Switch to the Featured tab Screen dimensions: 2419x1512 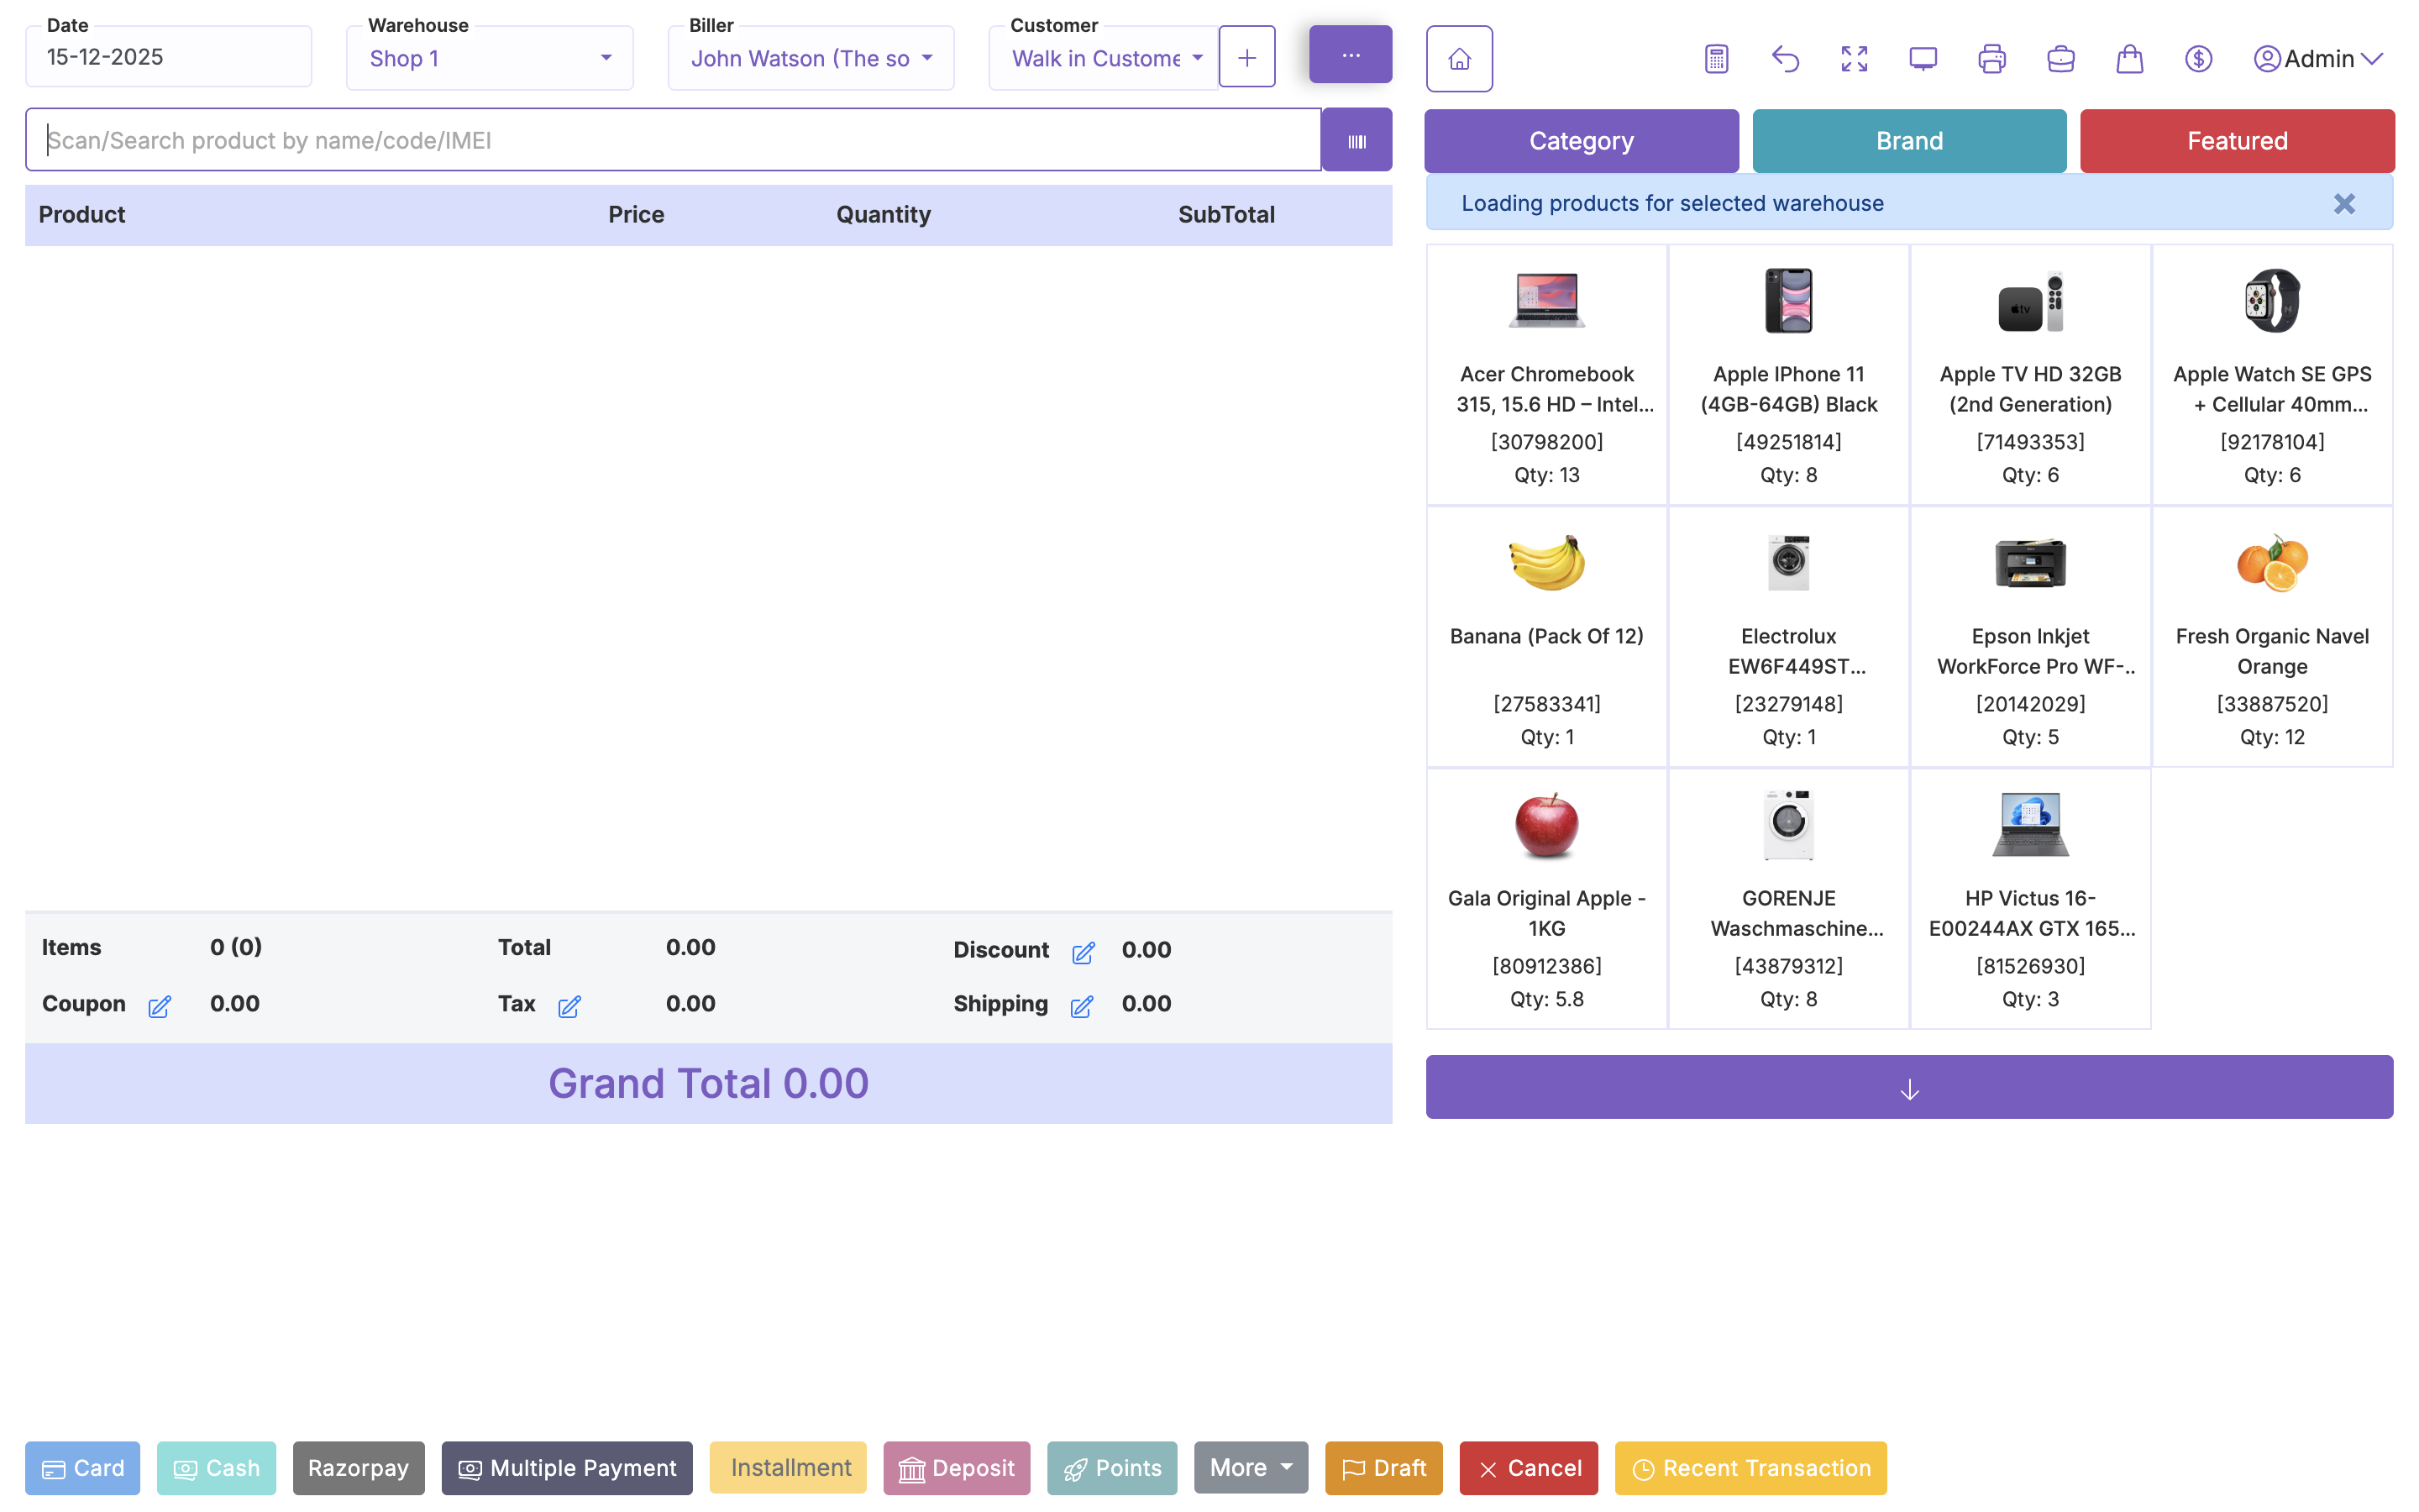(x=2237, y=140)
